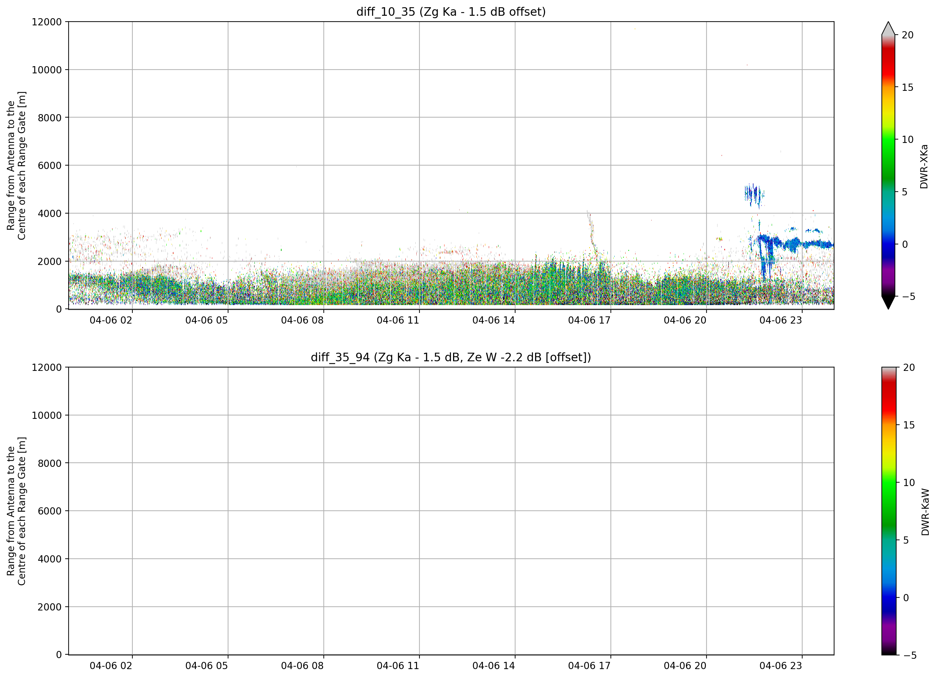Viewport: 937px width, 678px height.
Task: Click the "6000" y-tick of the diff_10_35 plot
Action: pos(50,166)
